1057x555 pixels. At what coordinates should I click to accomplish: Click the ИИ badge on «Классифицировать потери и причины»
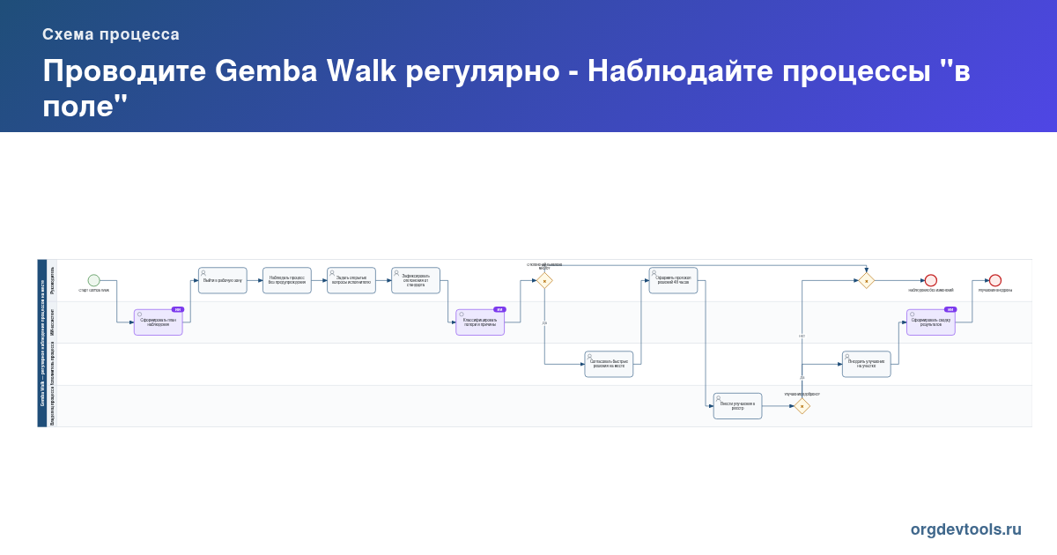[x=499, y=309]
